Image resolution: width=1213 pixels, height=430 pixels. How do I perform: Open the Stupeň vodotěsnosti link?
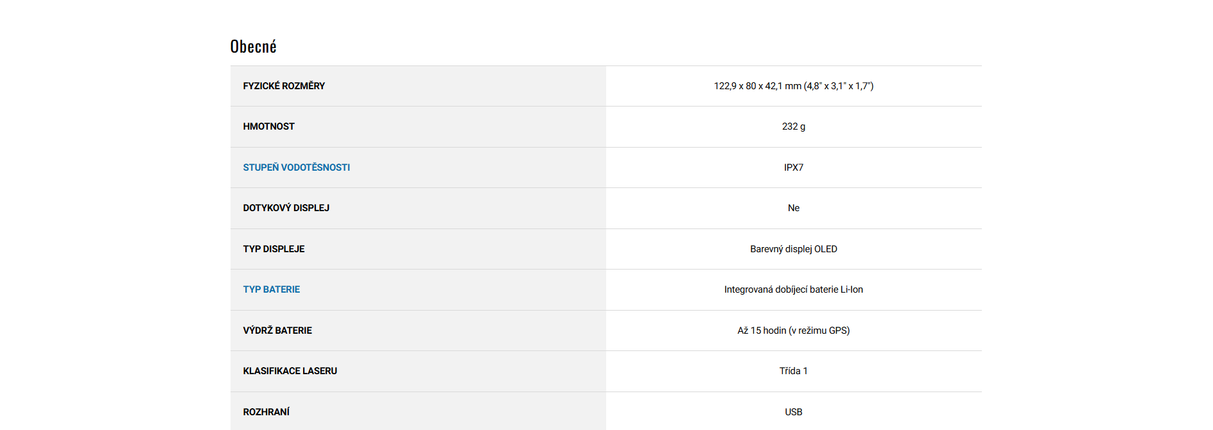[296, 168]
